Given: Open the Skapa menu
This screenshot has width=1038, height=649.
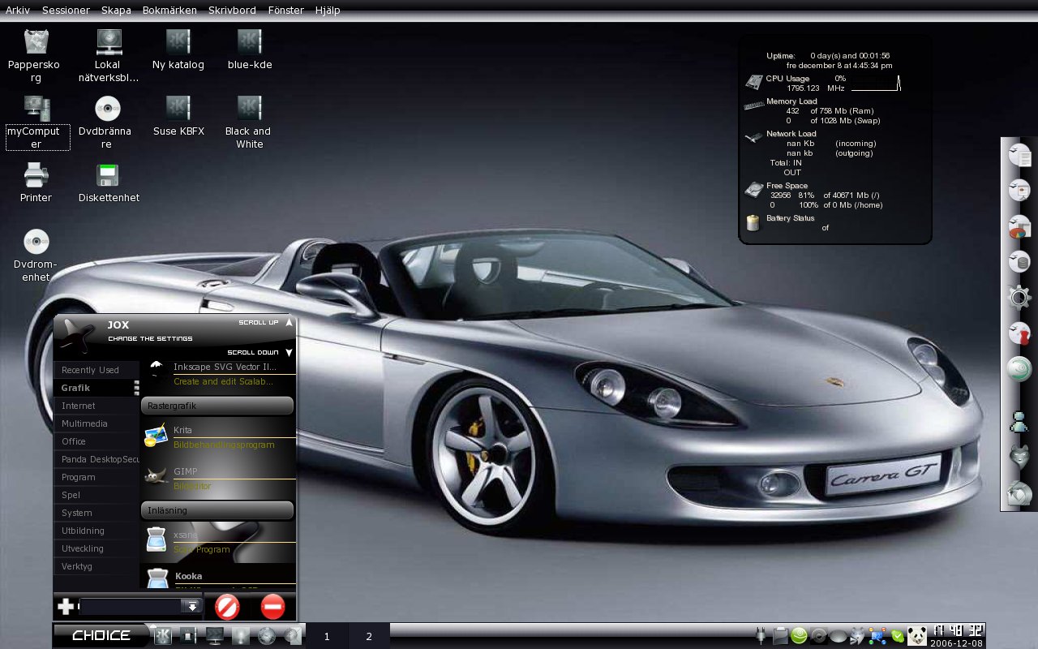Looking at the screenshot, I should pyautogui.click(x=116, y=11).
